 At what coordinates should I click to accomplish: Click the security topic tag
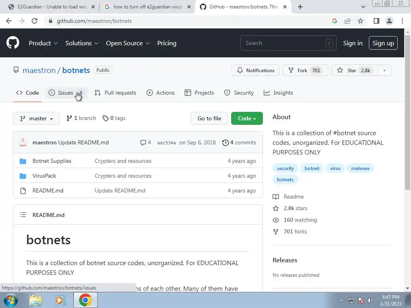coord(285,168)
